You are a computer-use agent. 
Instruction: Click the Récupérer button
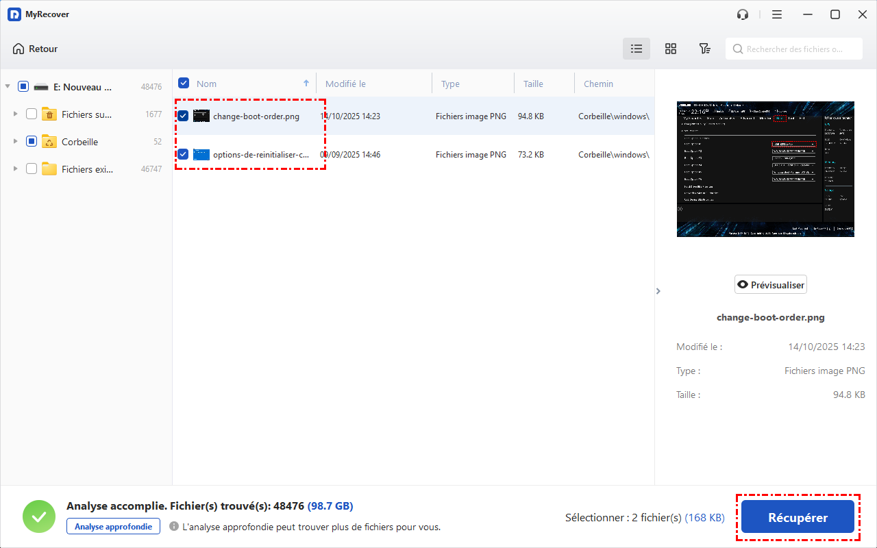(798, 518)
